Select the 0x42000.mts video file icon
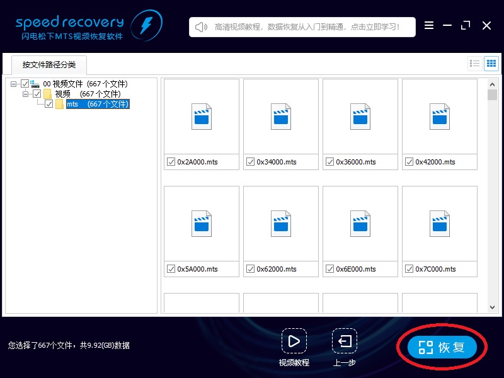 coord(440,117)
